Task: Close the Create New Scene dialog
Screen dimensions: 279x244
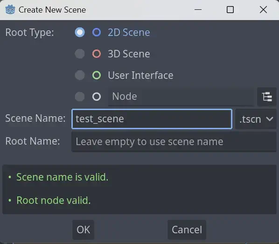Action: [x=263, y=10]
